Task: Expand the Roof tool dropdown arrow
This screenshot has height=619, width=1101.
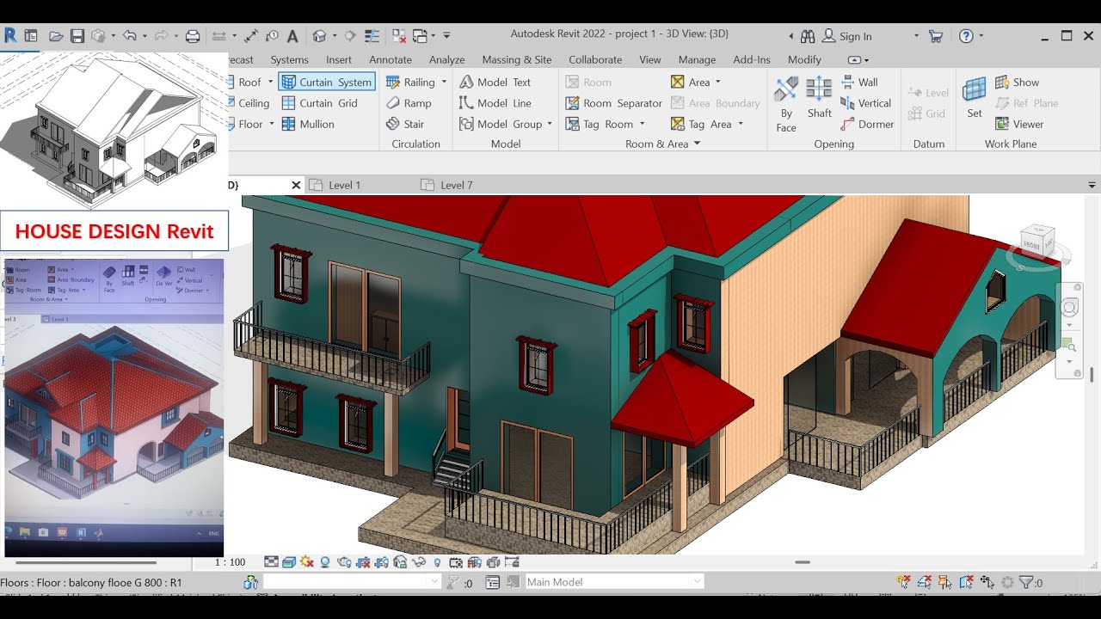Action: (x=270, y=82)
